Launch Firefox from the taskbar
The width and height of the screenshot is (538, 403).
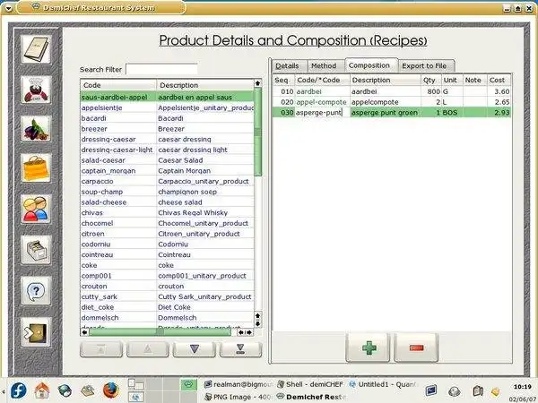pos(111,390)
